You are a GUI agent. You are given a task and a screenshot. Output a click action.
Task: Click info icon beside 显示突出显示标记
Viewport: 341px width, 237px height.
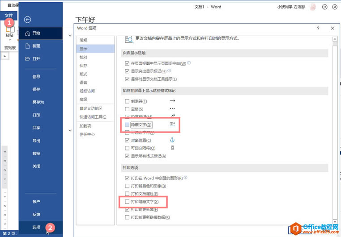click(169, 71)
